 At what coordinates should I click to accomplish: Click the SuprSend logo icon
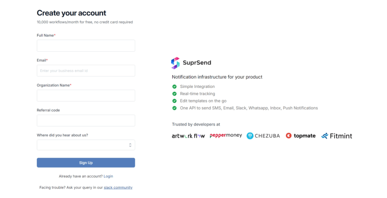click(176, 63)
